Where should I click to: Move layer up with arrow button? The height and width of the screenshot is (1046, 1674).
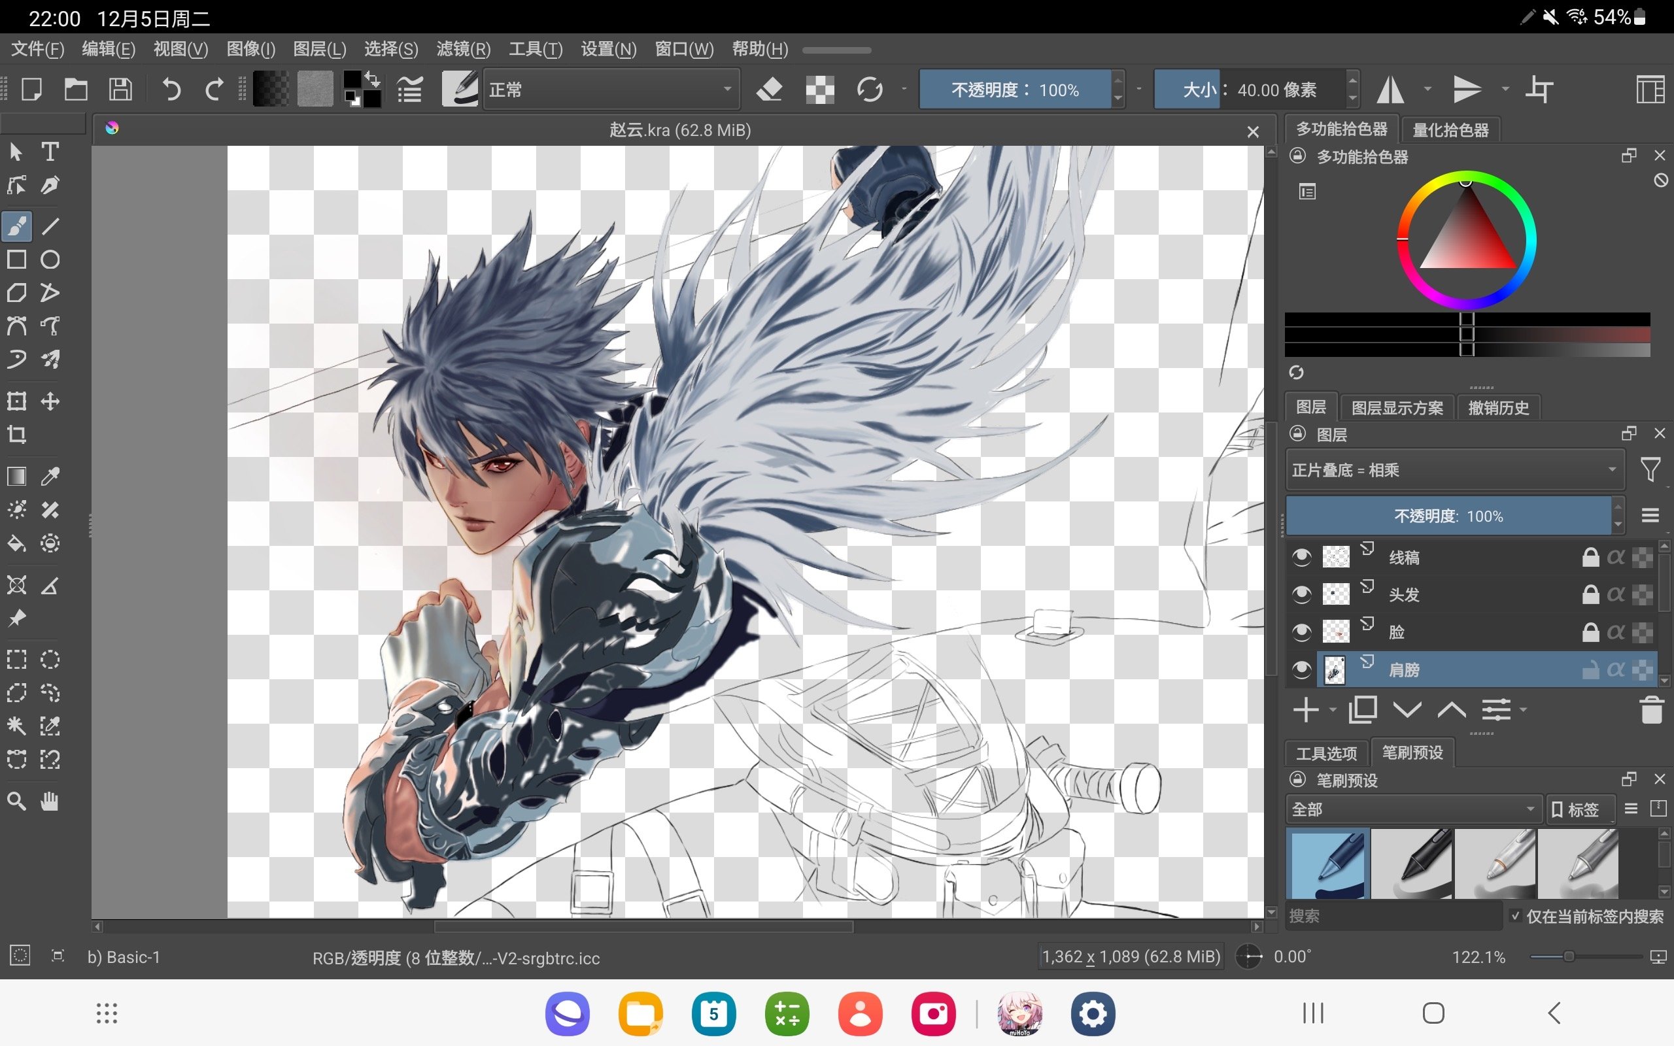1451,710
